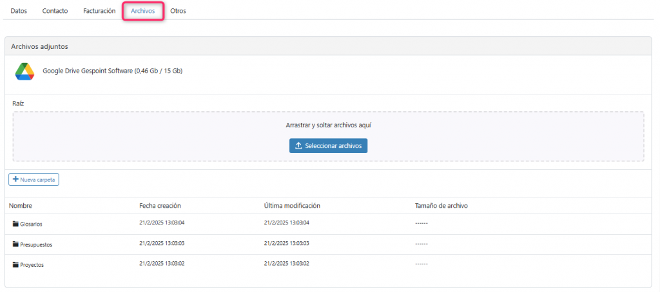660x292 pixels.
Task: Click the folder icon beside Proyectos
Action: pos(15,265)
